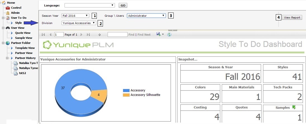Click the blue Accessory legend swatch
The width and height of the screenshot is (306, 124).
pos(126,90)
